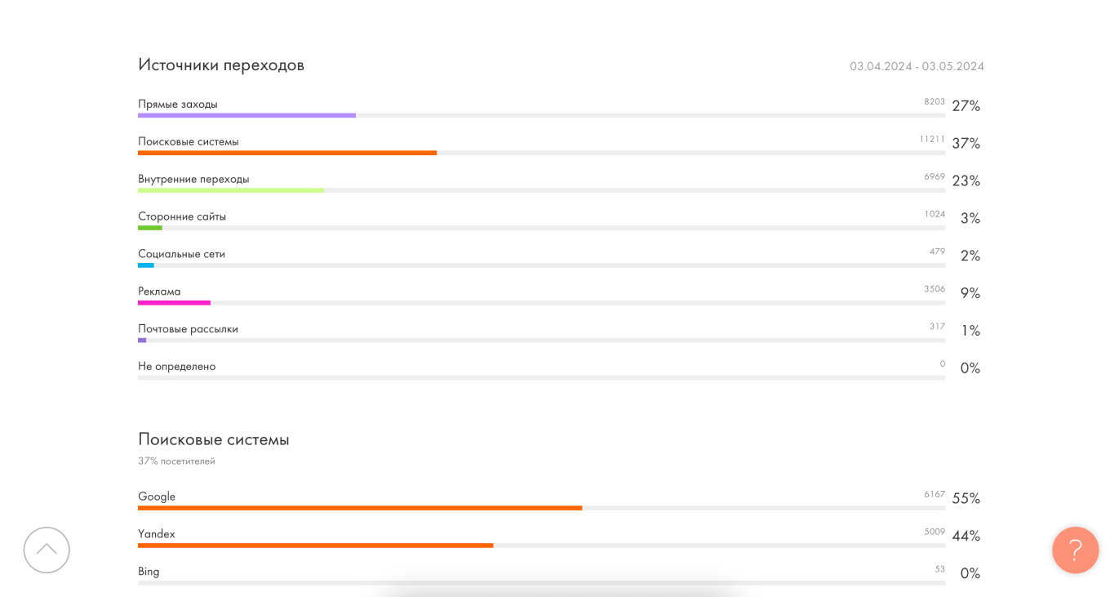Click the Поисковые системы section heading
1110x597 pixels.
(x=214, y=439)
